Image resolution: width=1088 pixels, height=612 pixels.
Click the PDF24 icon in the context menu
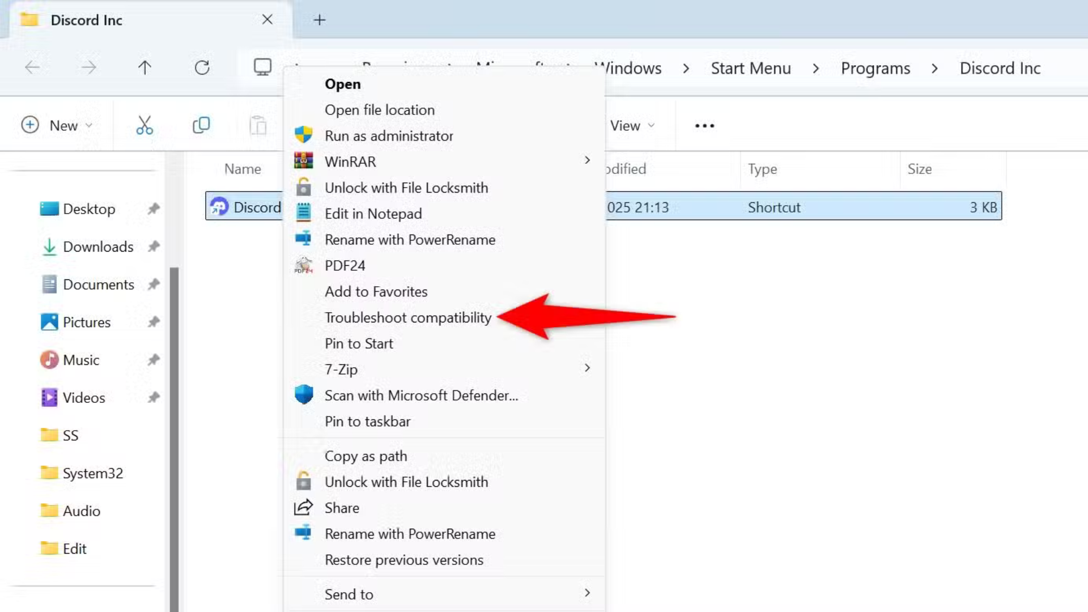click(x=304, y=265)
